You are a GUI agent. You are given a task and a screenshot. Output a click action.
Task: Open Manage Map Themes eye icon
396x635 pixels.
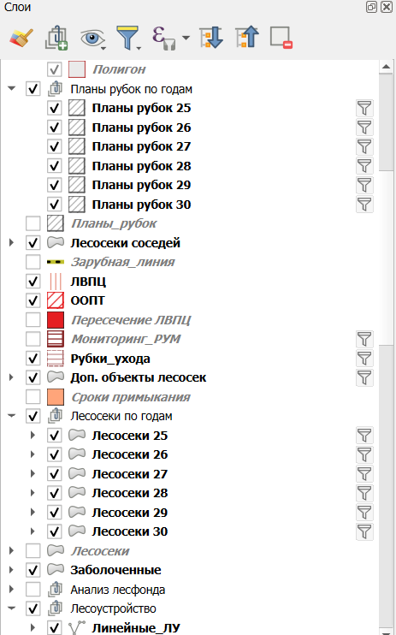click(x=92, y=38)
